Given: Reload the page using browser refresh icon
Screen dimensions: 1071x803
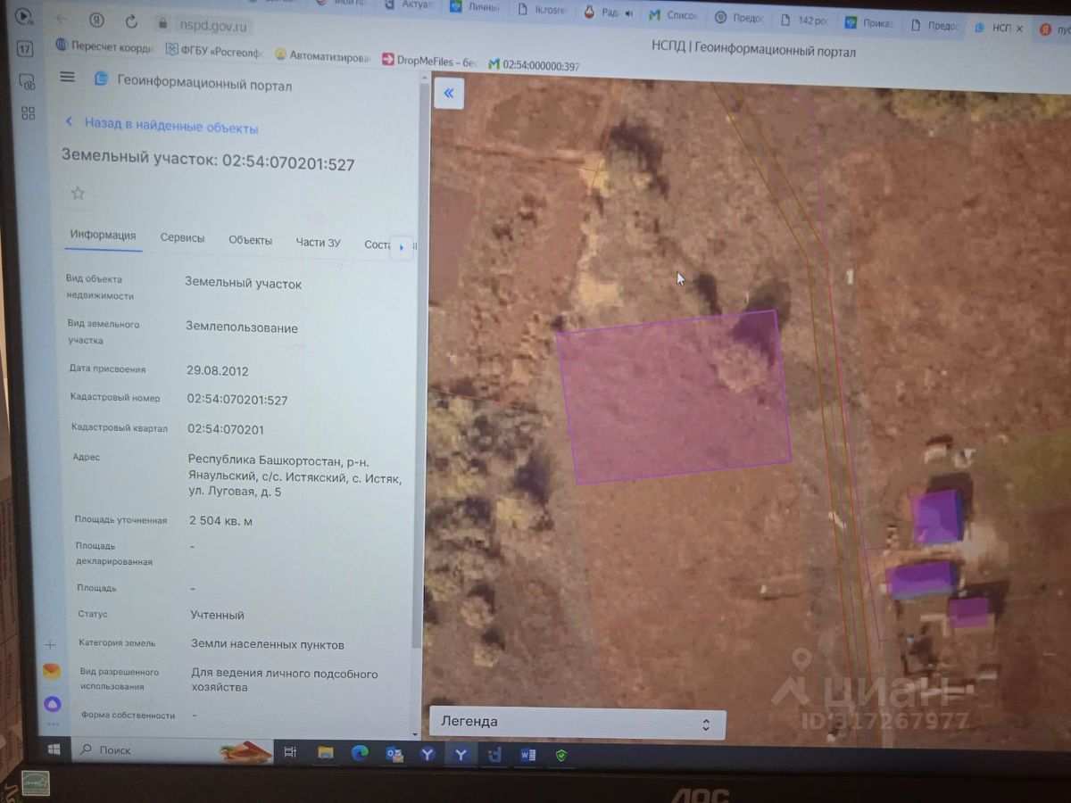Looking at the screenshot, I should click(x=131, y=21).
